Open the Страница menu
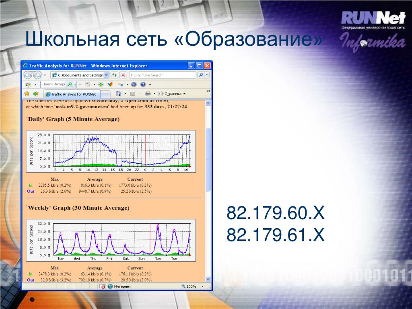412x309 pixels. click(172, 93)
